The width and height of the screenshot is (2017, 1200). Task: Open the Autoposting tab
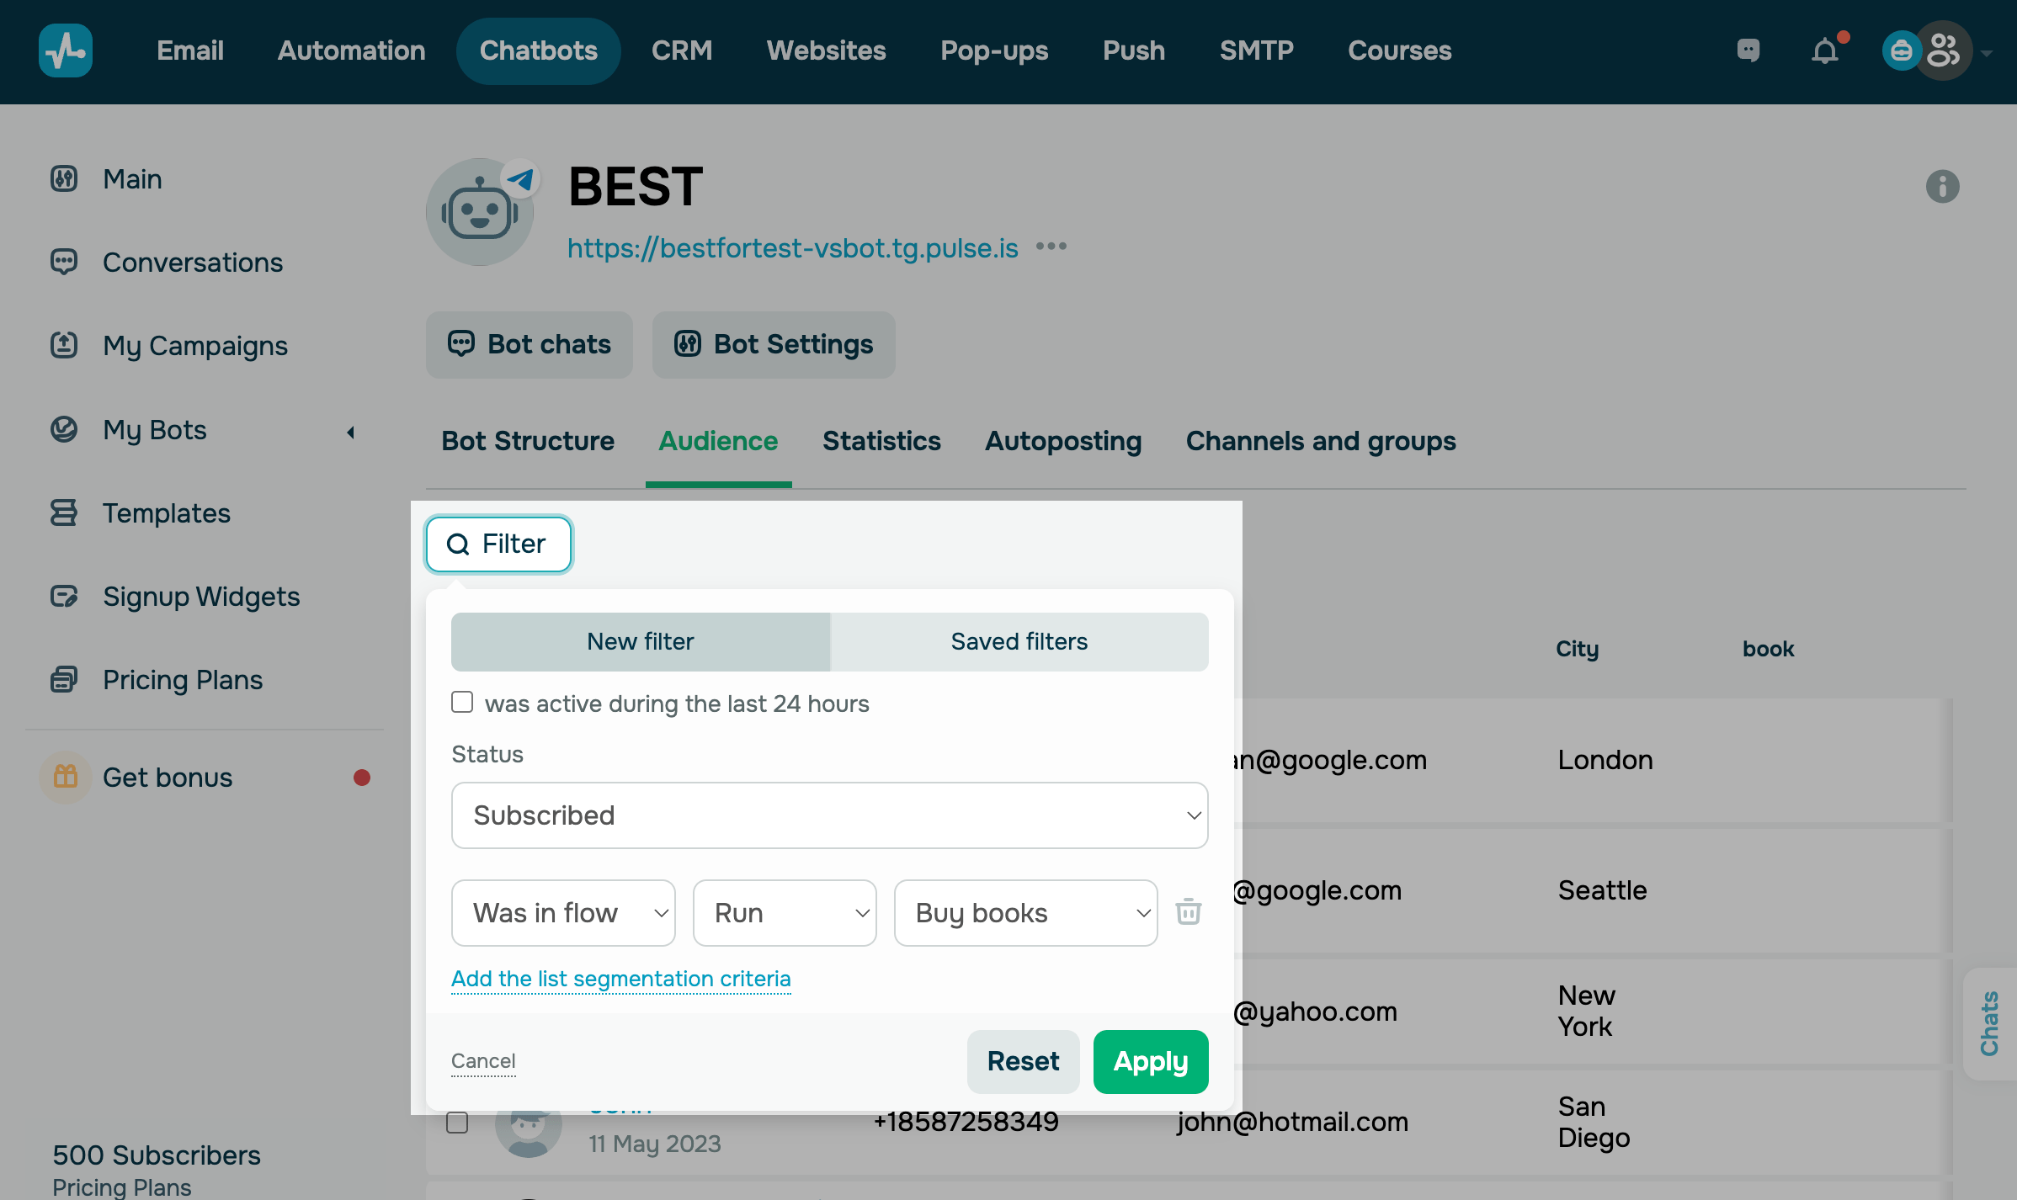tap(1063, 441)
